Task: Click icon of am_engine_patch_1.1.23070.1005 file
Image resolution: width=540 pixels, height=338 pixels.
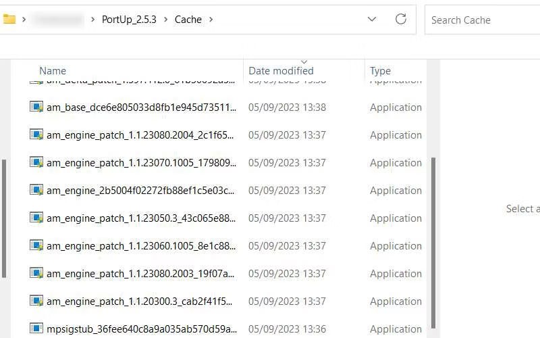Action: [36, 162]
